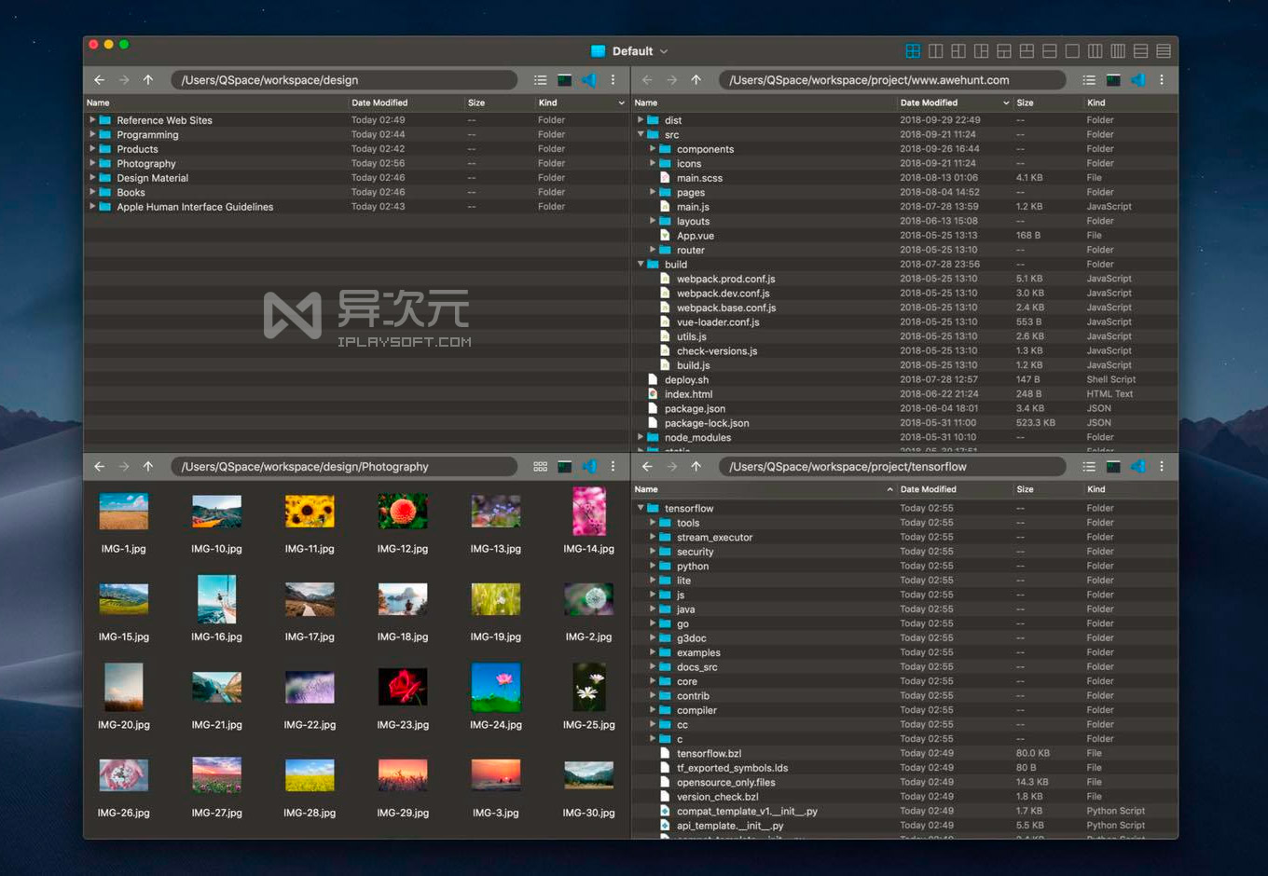Select the IMG-23.jpg red rose thumbnail
The height and width of the screenshot is (876, 1268).
click(403, 688)
